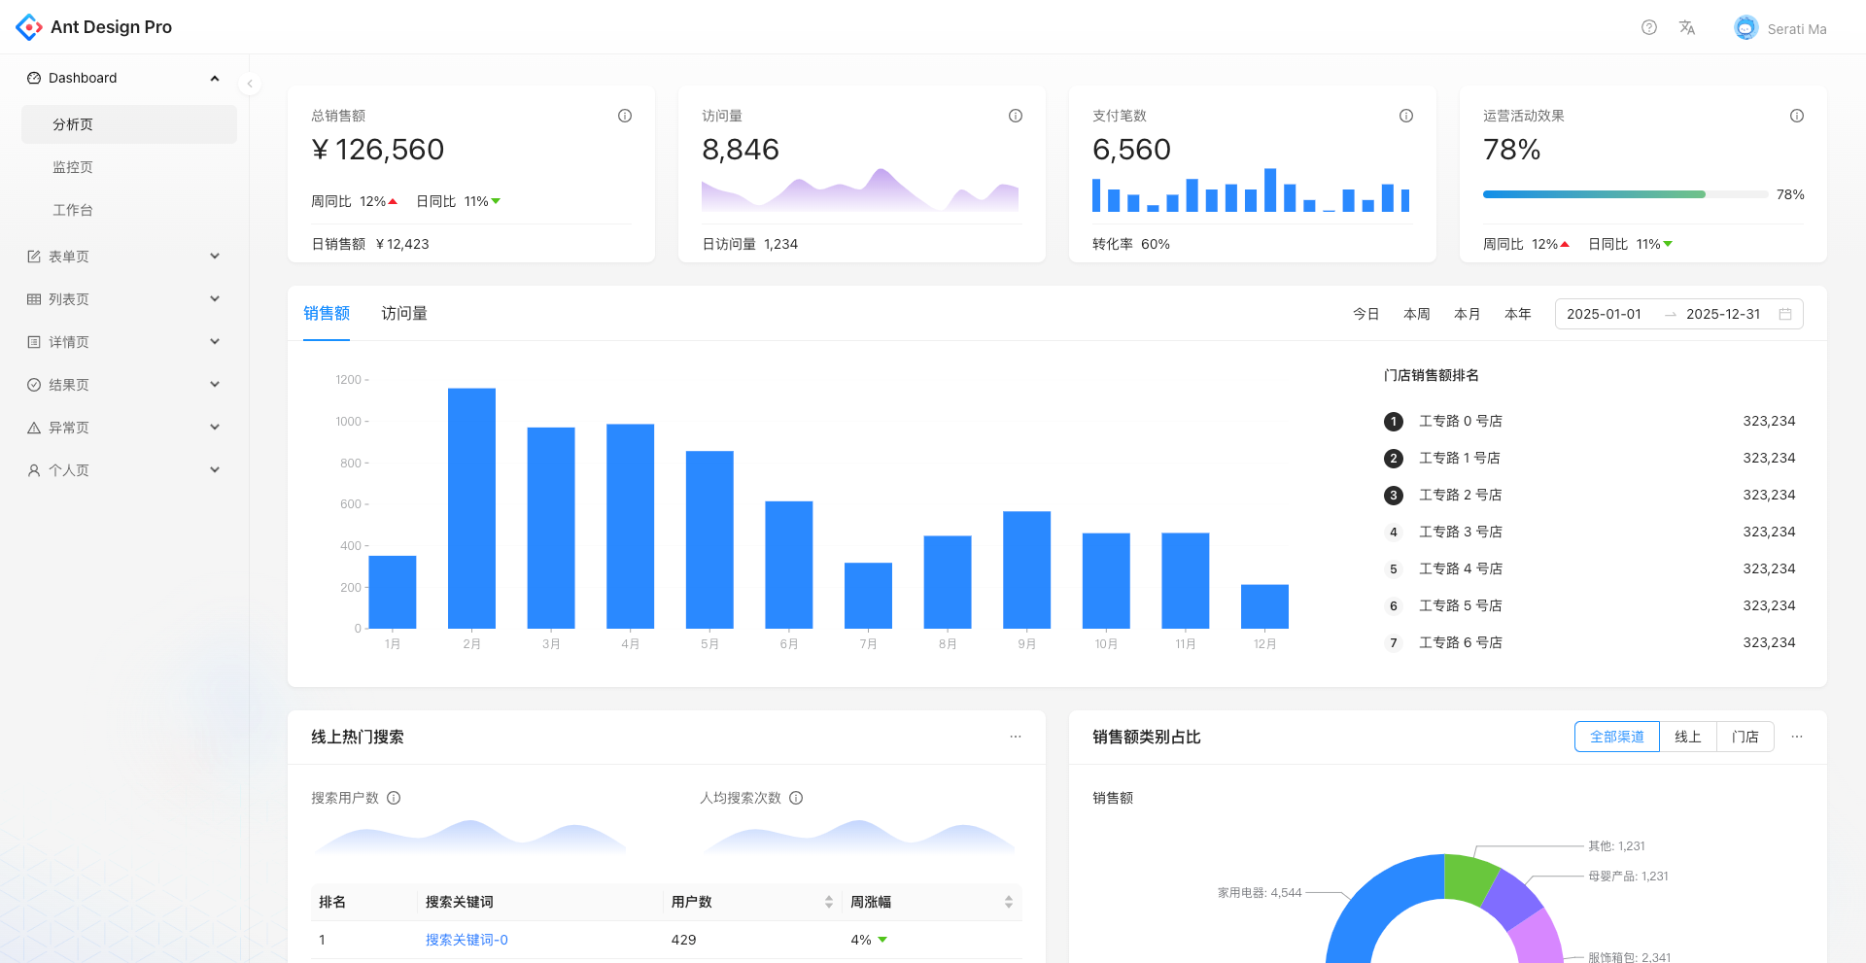The width and height of the screenshot is (1866, 963).
Task: Click the 异常页 warning triangle icon
Action: coord(34,428)
